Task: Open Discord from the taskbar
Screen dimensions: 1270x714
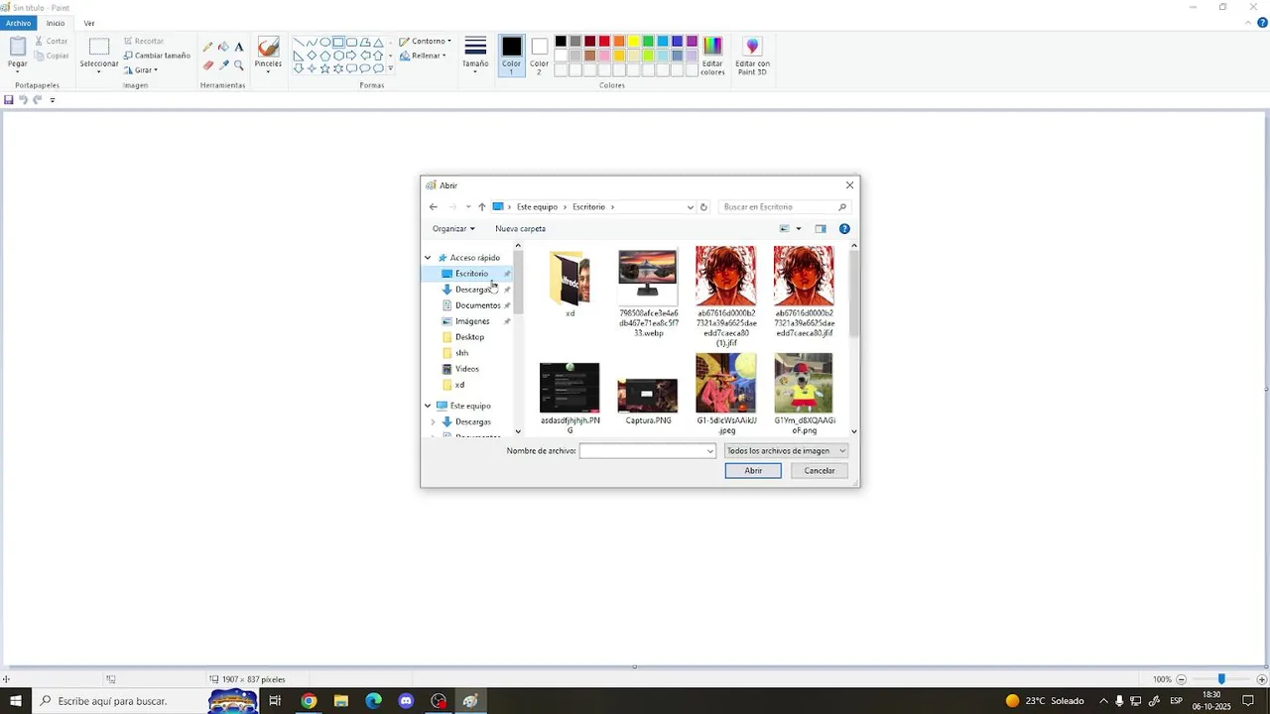Action: (x=406, y=701)
